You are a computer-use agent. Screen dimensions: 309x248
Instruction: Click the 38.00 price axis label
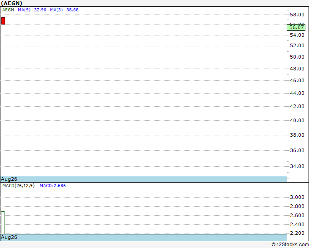[297, 135]
